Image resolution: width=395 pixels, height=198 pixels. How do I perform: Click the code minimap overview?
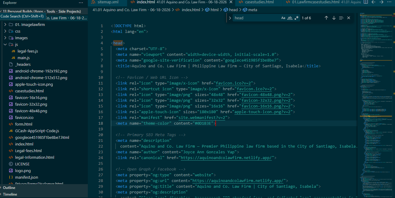376,106
